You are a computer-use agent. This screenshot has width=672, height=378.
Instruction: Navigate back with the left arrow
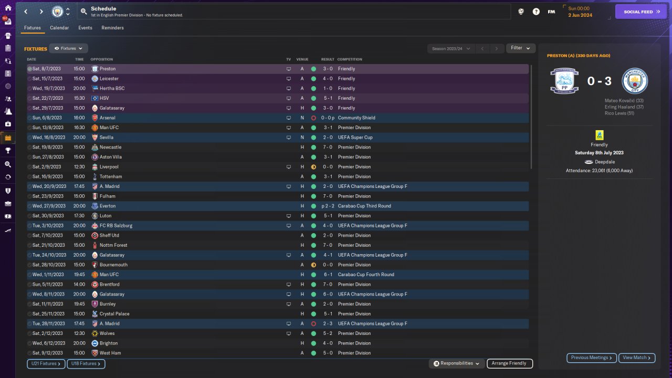tap(26, 12)
